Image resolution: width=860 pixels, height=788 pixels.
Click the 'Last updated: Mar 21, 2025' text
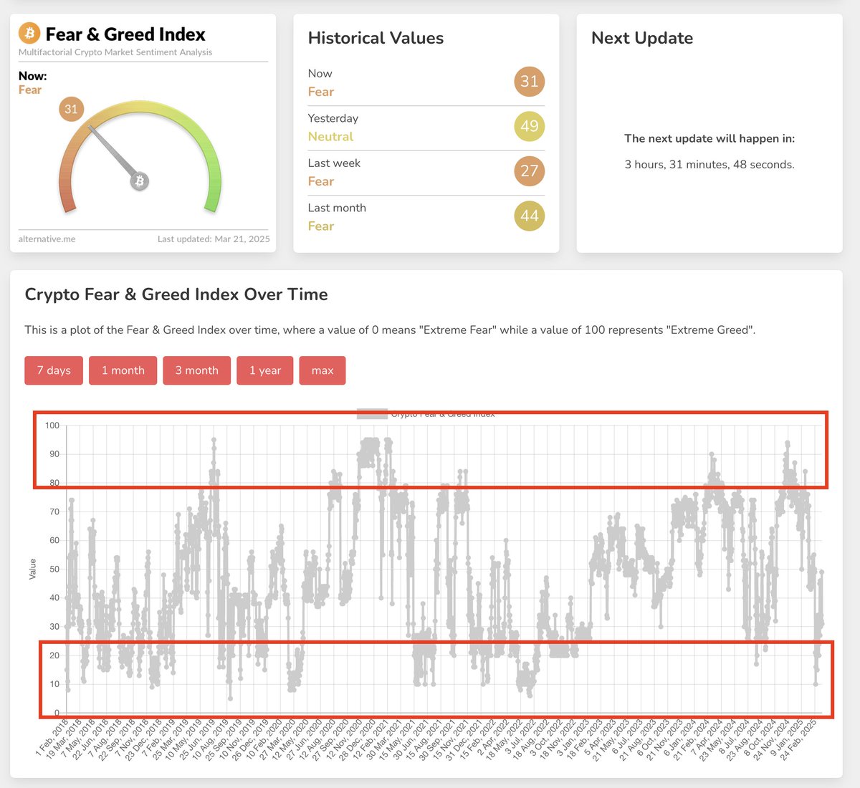(214, 239)
